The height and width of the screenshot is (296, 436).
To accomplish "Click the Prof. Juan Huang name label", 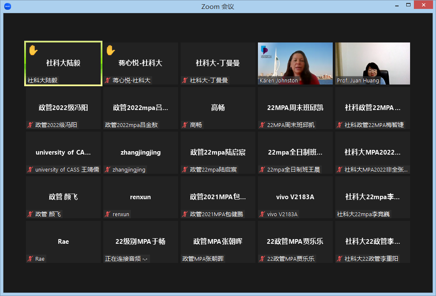I will (358, 81).
